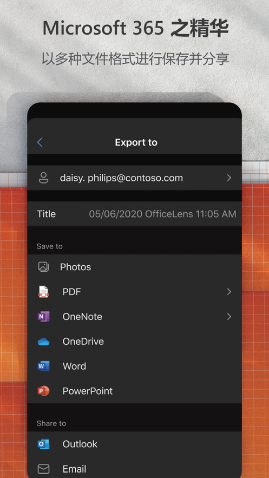269x478 pixels.
Task: Expand account options chevron
Action: point(229,178)
